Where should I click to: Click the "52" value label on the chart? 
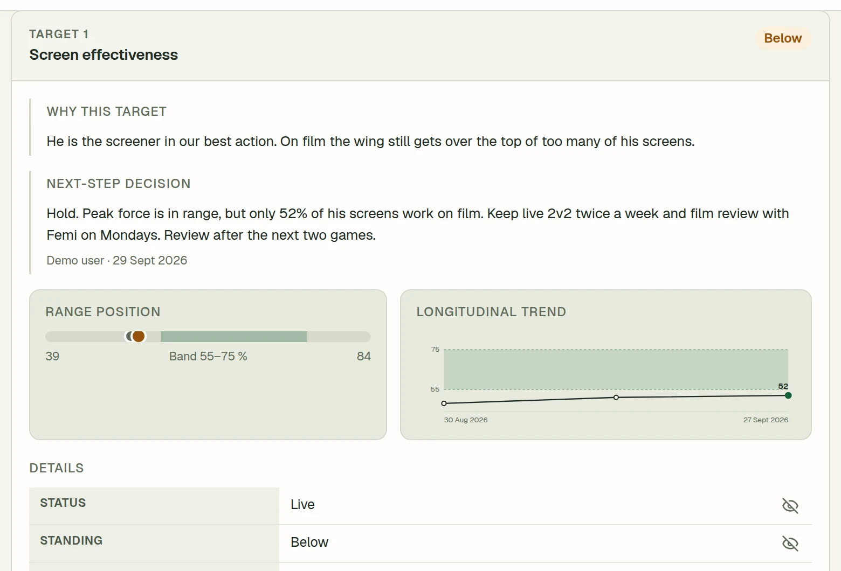point(783,386)
